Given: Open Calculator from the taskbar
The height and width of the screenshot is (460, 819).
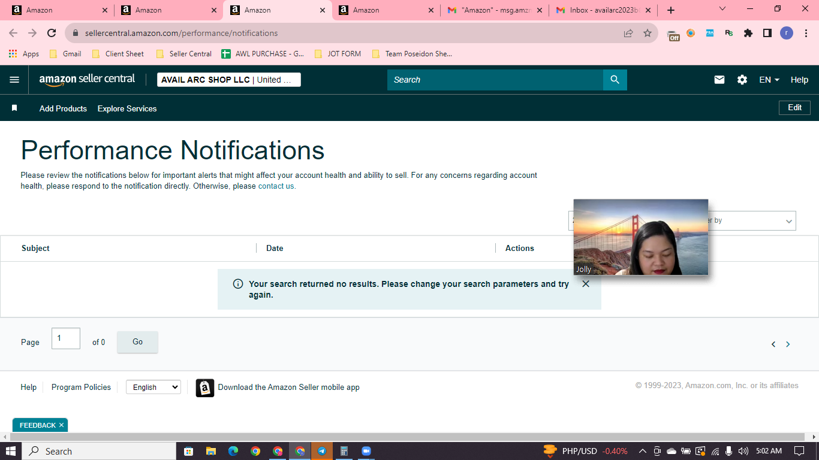Looking at the screenshot, I should [x=344, y=451].
